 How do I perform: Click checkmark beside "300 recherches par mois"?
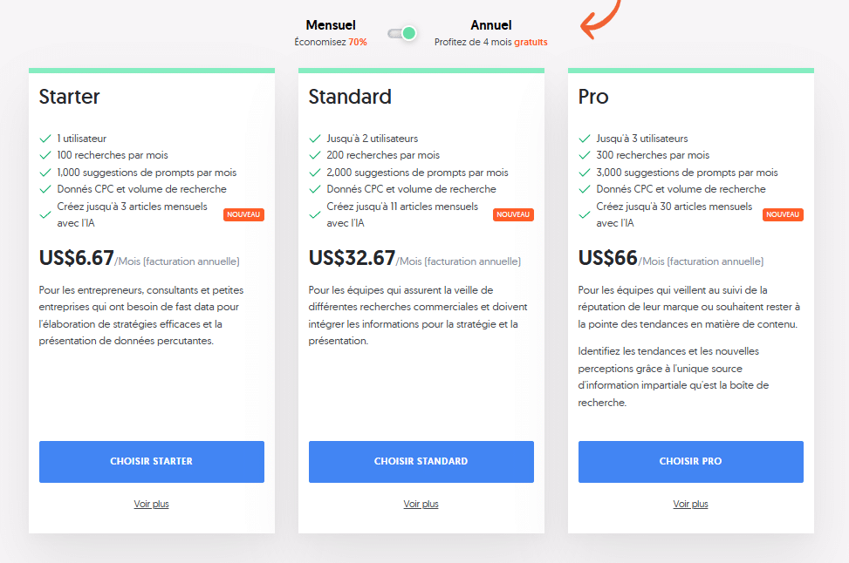(x=585, y=155)
